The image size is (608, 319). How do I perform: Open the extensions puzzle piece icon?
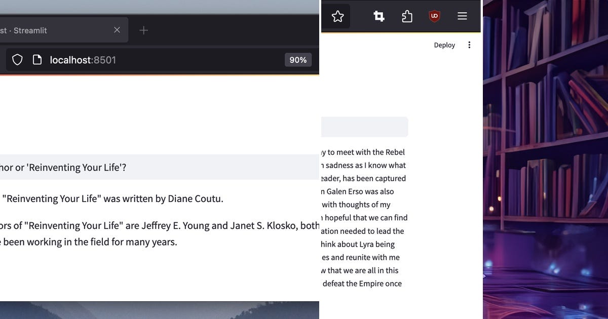click(x=407, y=16)
